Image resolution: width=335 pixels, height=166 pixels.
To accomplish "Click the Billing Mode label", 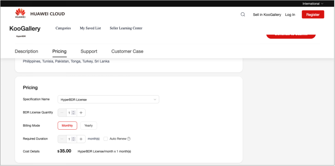I will click(x=32, y=126).
